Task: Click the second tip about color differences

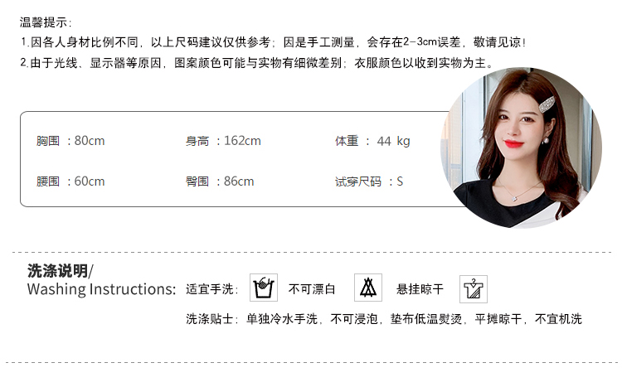Action: pos(256,63)
